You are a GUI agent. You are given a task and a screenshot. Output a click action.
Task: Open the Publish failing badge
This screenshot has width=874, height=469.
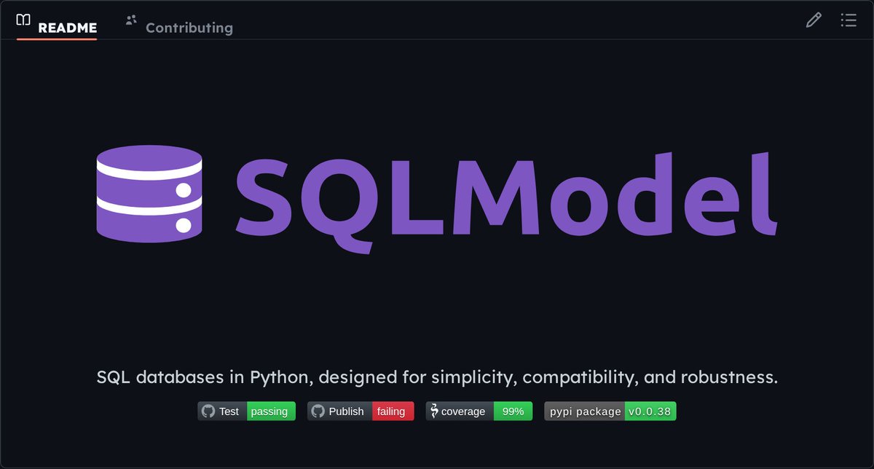361,411
